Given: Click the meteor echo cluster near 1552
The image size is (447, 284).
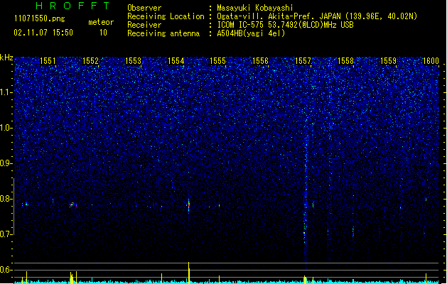Looking at the screenshot, I should 73,204.
